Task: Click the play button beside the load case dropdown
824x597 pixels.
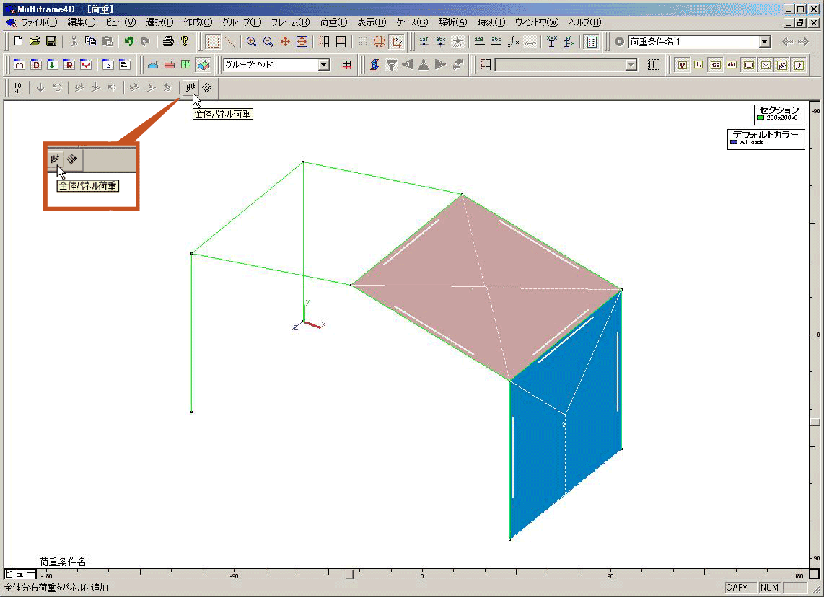Action: (619, 42)
